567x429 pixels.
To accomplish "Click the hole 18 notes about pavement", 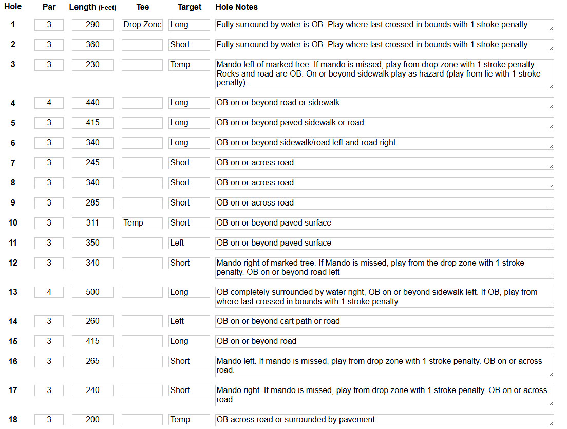I will point(384,420).
